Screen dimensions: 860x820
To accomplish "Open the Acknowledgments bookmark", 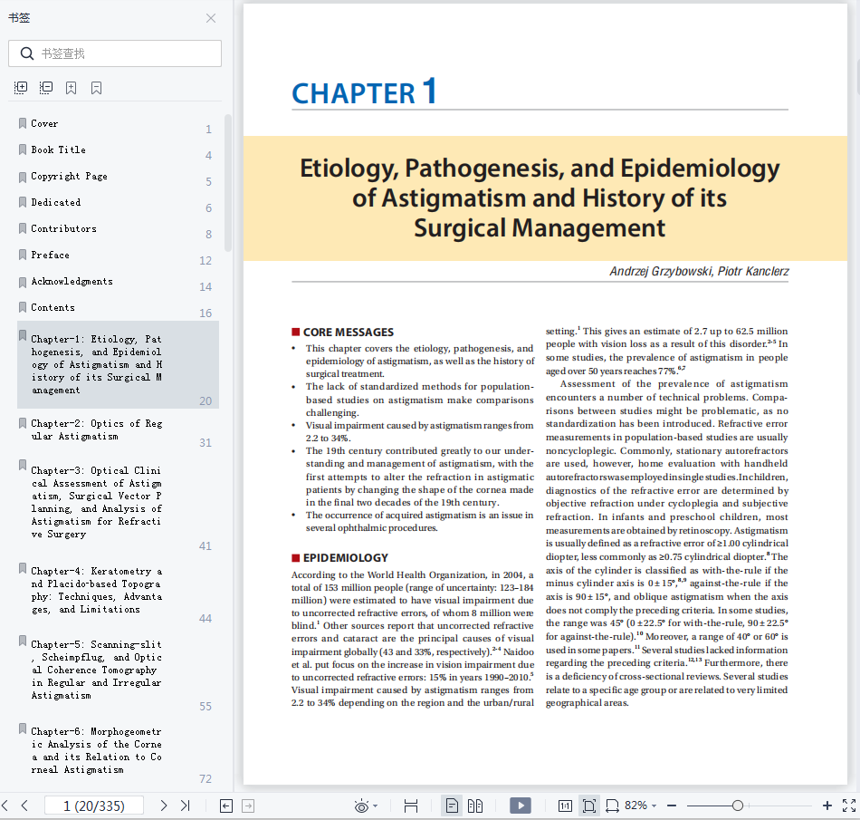I will coord(72,282).
